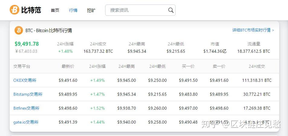
Task: Click the 163,737.32 BTC volume value
Action: [98, 51]
